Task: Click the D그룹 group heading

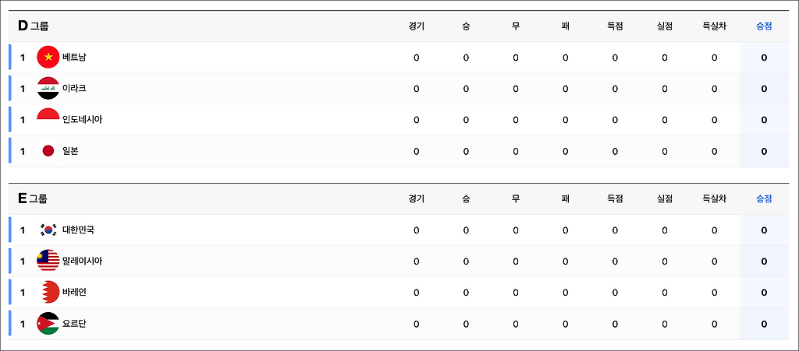Action: click(33, 26)
